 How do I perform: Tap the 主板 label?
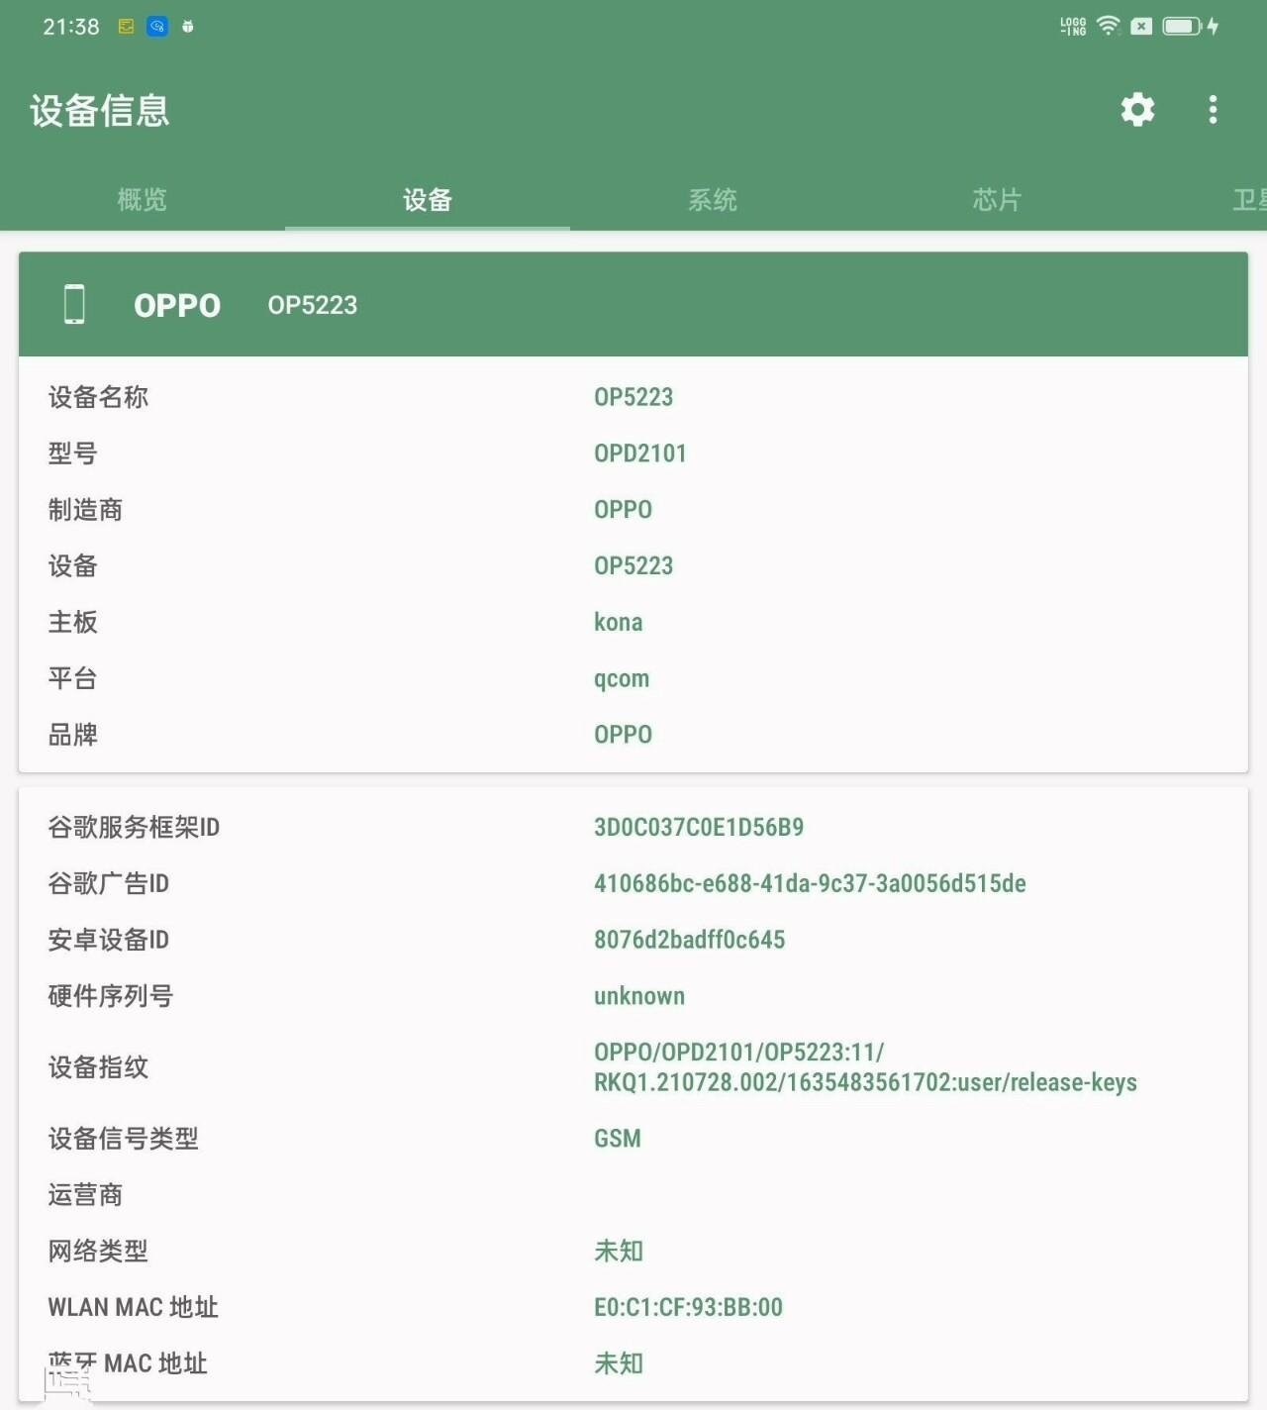coord(73,622)
